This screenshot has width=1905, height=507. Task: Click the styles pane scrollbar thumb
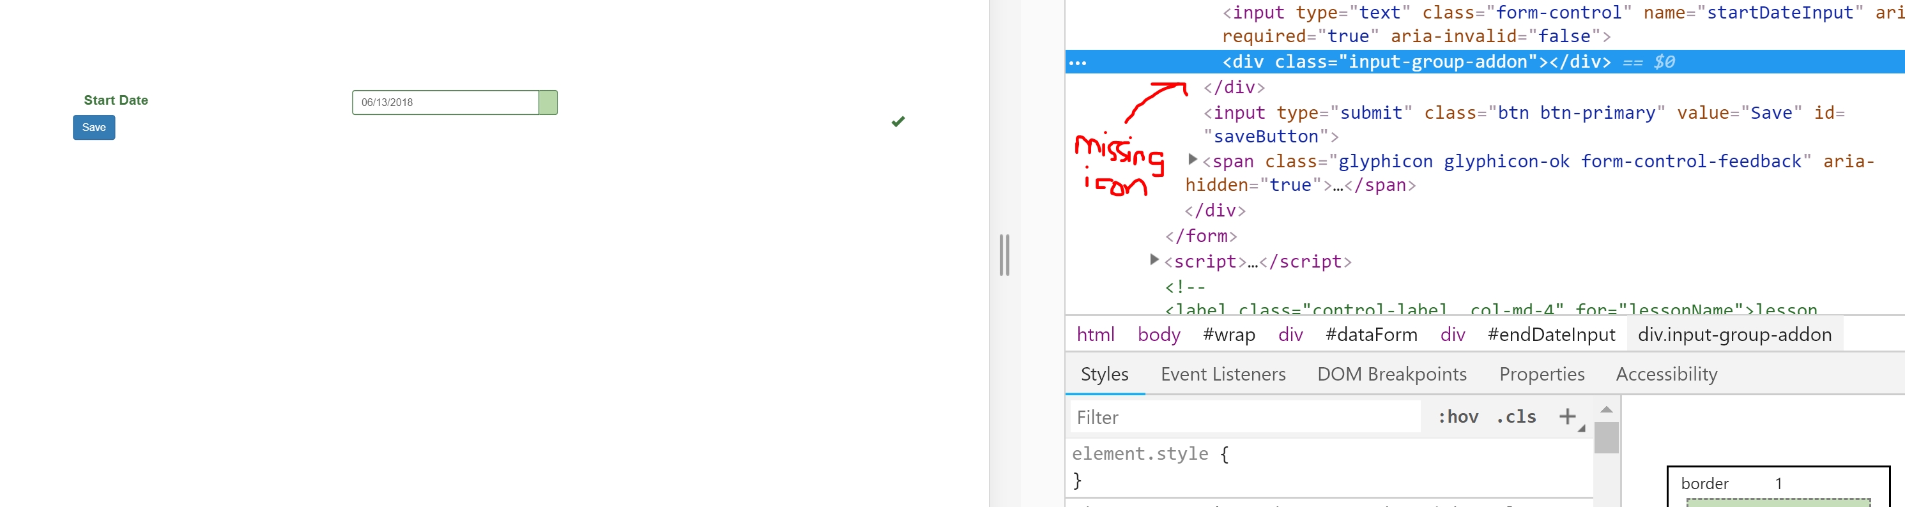tap(1606, 437)
